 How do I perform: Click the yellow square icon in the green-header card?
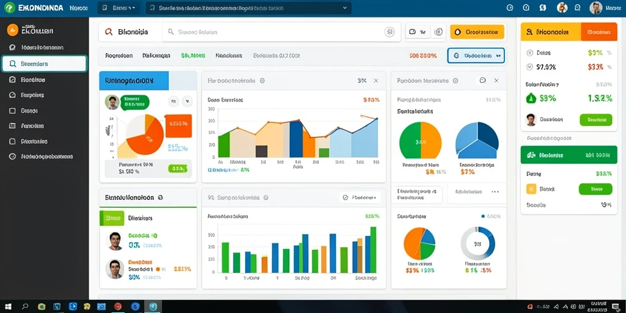531,189
